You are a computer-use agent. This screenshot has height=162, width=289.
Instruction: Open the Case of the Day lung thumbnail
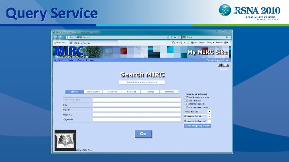click(65, 140)
